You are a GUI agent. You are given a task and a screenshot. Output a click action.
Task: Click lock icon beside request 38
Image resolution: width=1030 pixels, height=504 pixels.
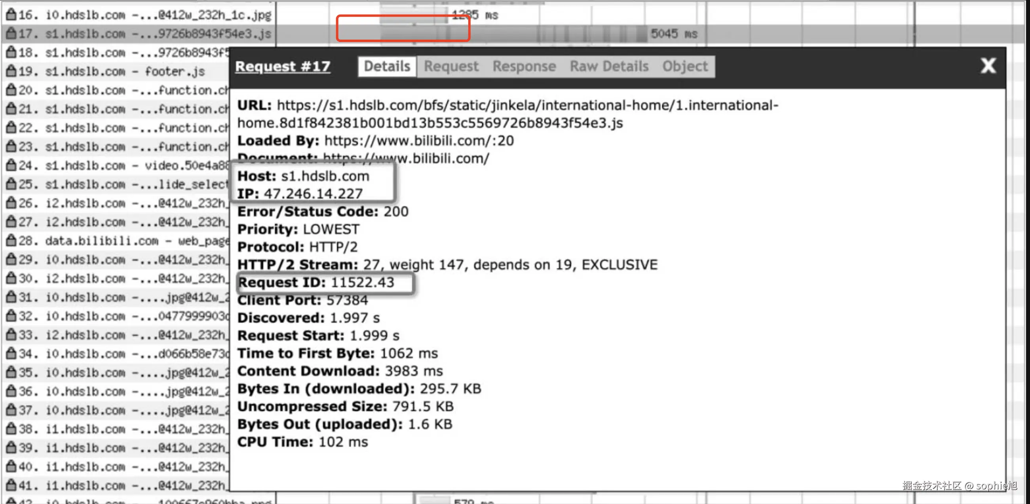pos(11,429)
